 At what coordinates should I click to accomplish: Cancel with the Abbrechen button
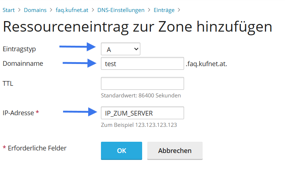pyautogui.click(x=175, y=150)
